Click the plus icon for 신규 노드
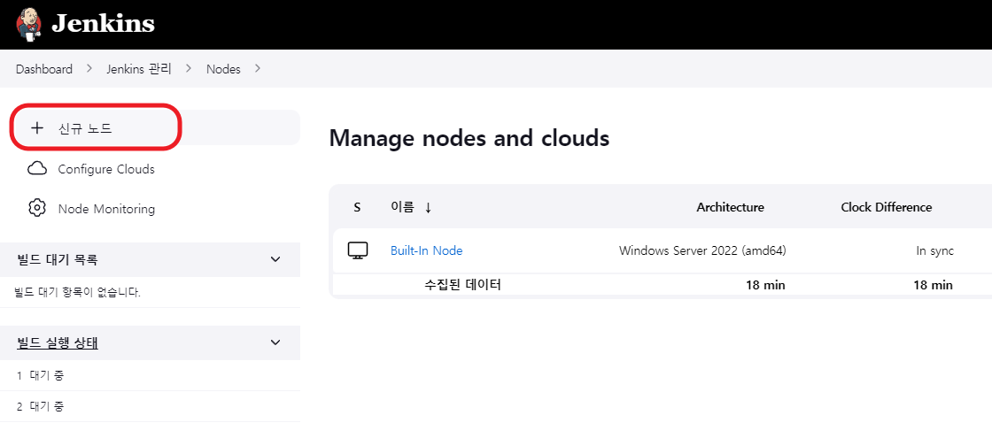Screen dimensions: 992x446 (x=37, y=127)
